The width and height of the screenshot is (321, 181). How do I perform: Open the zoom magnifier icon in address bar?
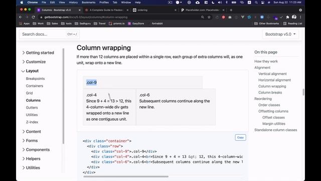(203, 17)
